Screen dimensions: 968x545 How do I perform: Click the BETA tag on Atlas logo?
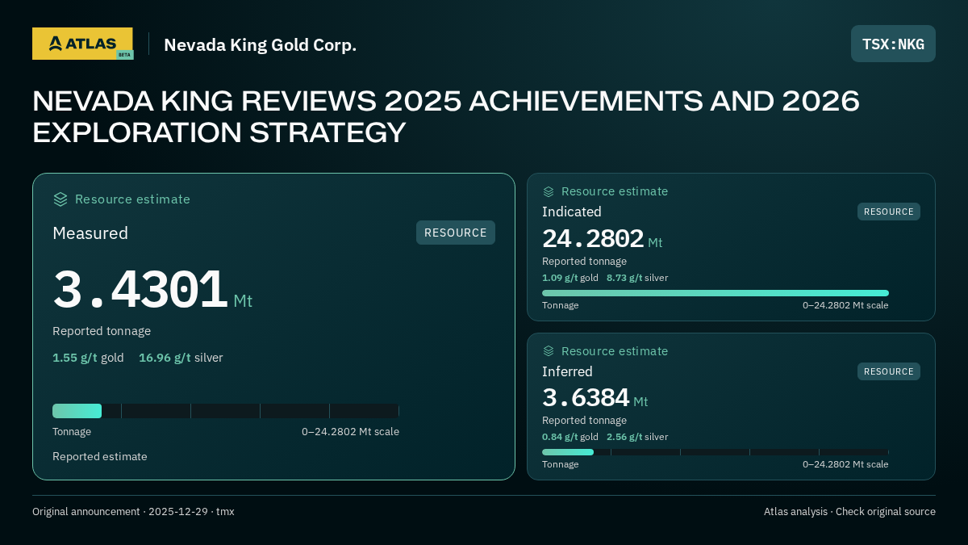coord(124,55)
